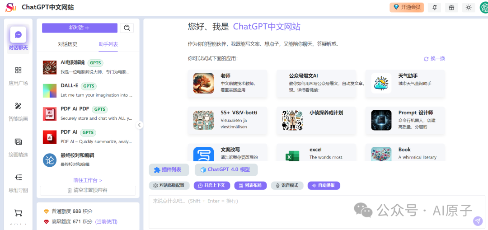This screenshot has width=488, height=230.
Task: Open the 老师 tree image card icon
Action: (x=203, y=83)
